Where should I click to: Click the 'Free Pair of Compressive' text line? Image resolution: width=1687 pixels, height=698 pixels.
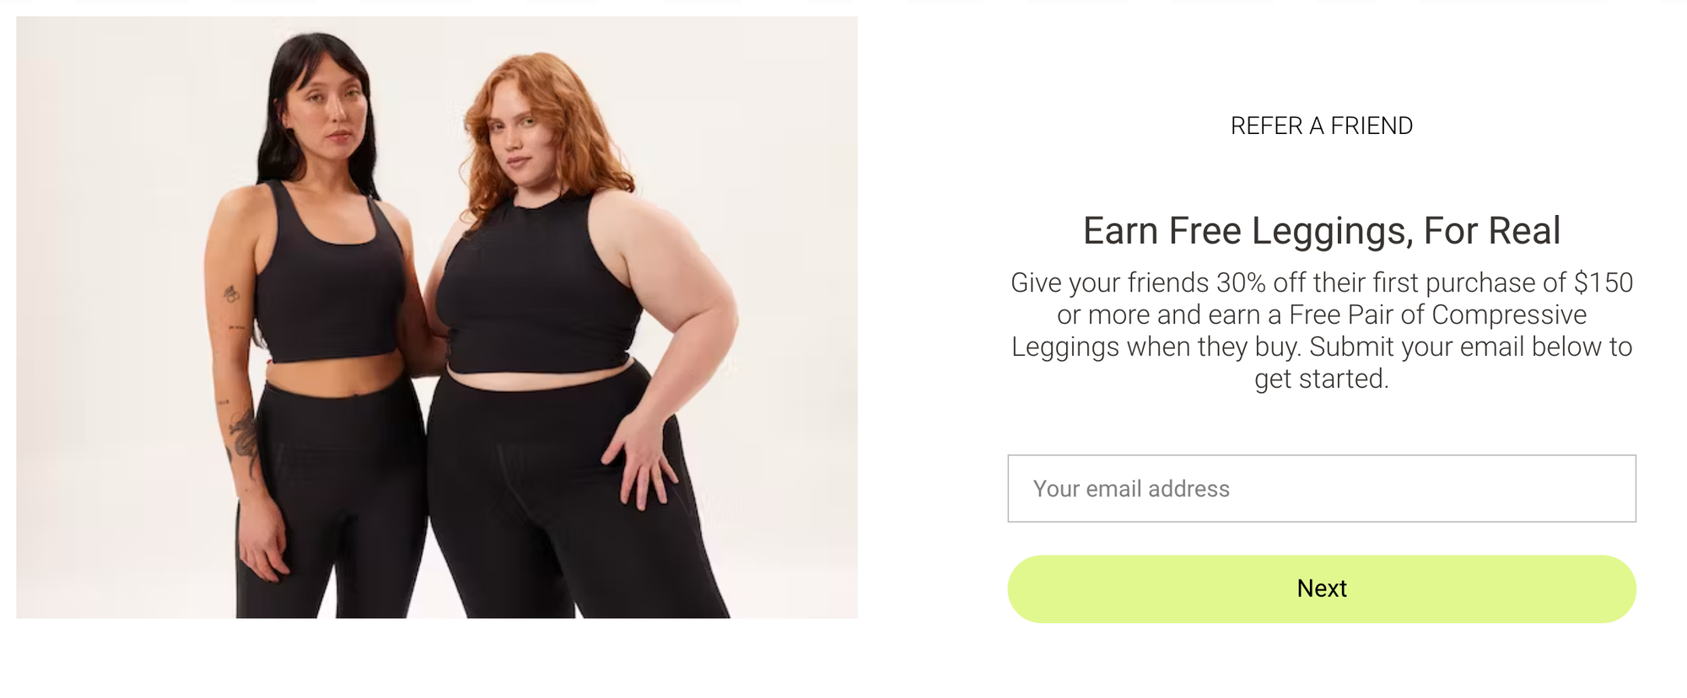(x=1438, y=314)
